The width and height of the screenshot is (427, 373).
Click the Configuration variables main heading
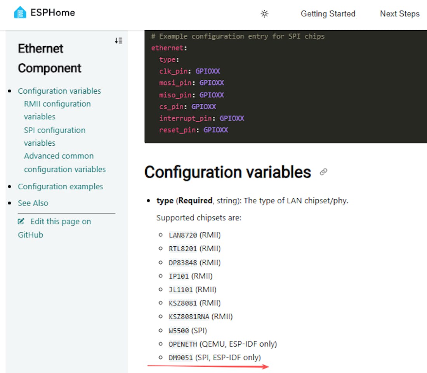click(x=227, y=172)
